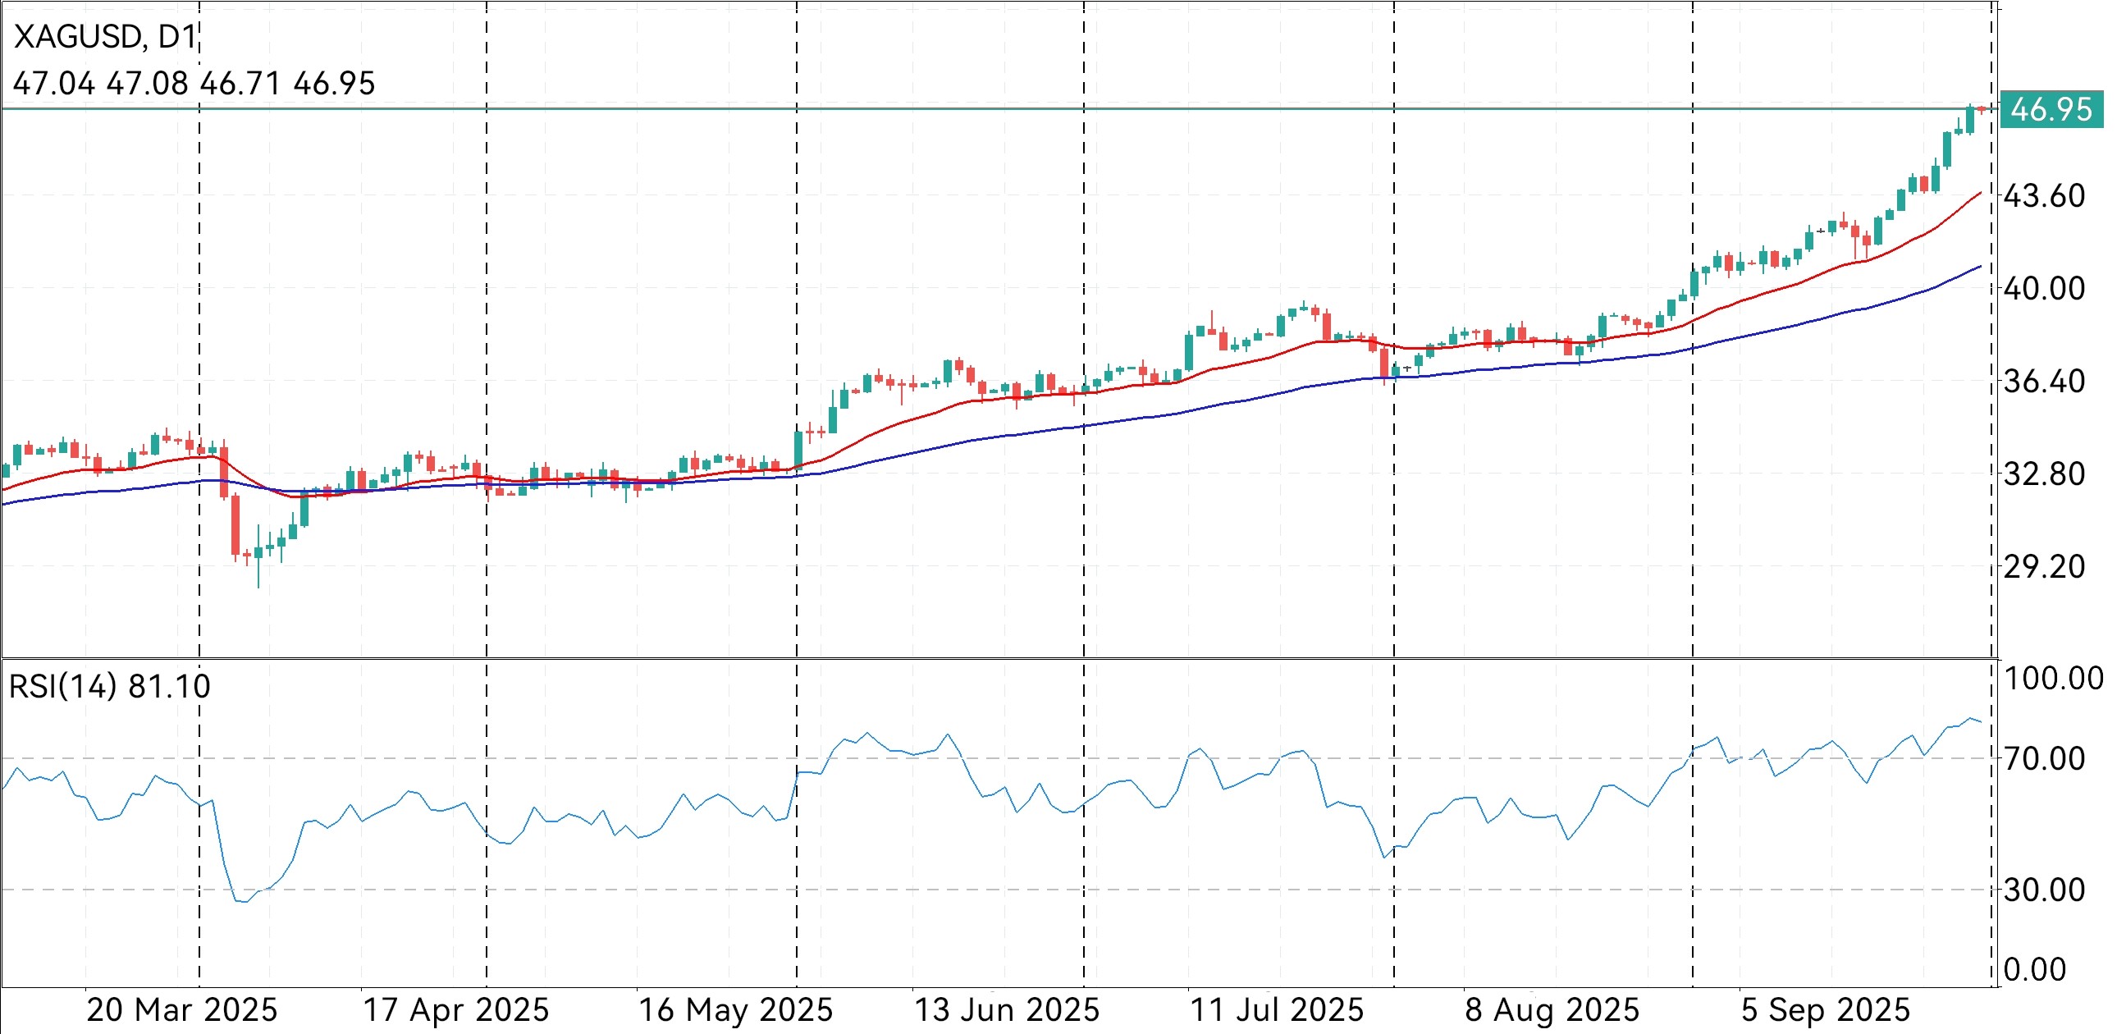Click the 30.00 RSI oversold level label
This screenshot has width=2126, height=1034.
[2043, 890]
